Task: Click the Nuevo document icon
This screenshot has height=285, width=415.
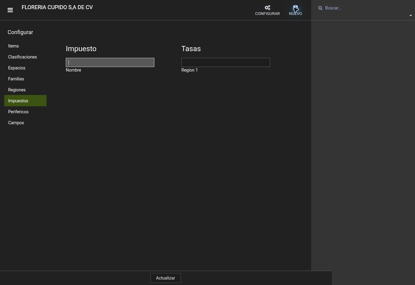Action: pos(295,8)
